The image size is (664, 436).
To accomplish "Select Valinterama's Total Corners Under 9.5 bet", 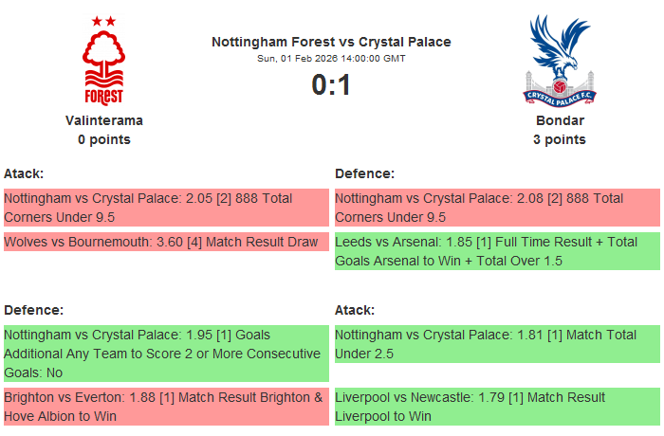I will [x=165, y=208].
